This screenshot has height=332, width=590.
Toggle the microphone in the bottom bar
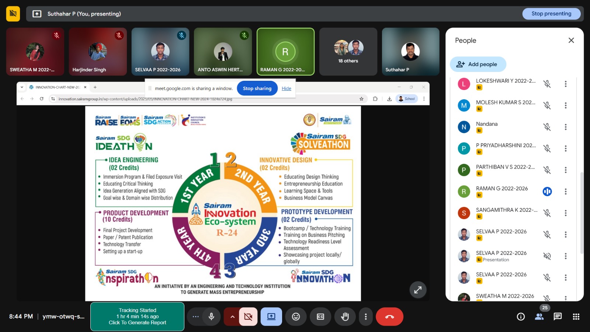tap(211, 317)
